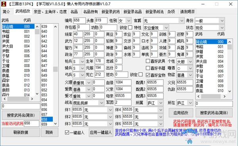The height and width of the screenshot is (146, 238).
Task: Click 刷新数据 button
Action: coord(21,132)
